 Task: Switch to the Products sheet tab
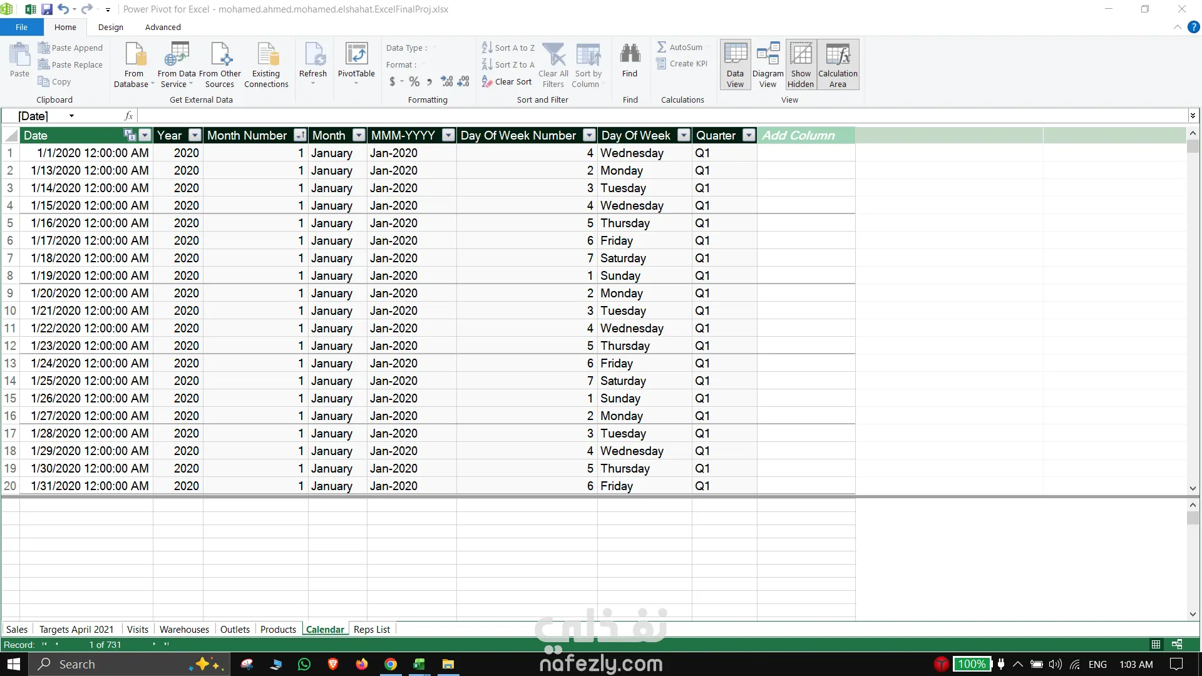(278, 629)
